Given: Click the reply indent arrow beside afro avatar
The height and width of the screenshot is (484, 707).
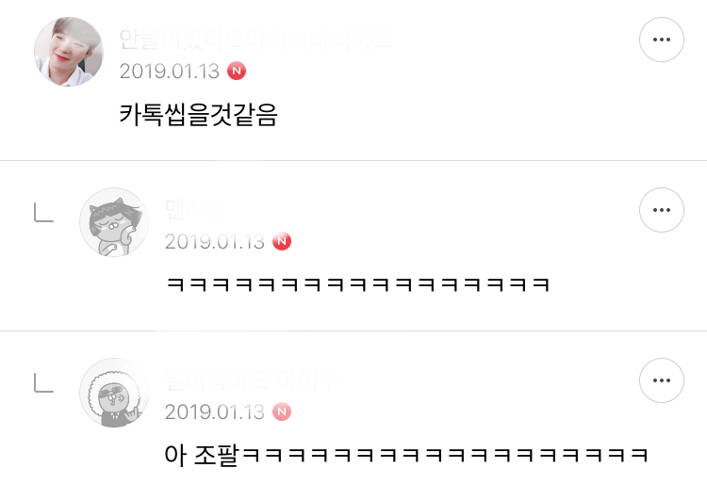Looking at the screenshot, I should coord(43,382).
